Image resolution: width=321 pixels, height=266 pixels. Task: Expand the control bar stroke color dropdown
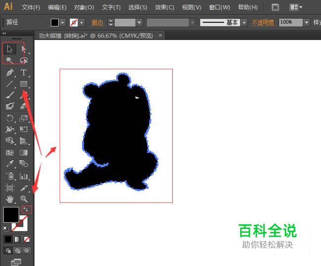pyautogui.click(x=81, y=23)
